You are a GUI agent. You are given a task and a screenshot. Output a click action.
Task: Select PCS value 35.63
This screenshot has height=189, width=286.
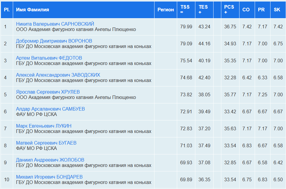(230, 128)
